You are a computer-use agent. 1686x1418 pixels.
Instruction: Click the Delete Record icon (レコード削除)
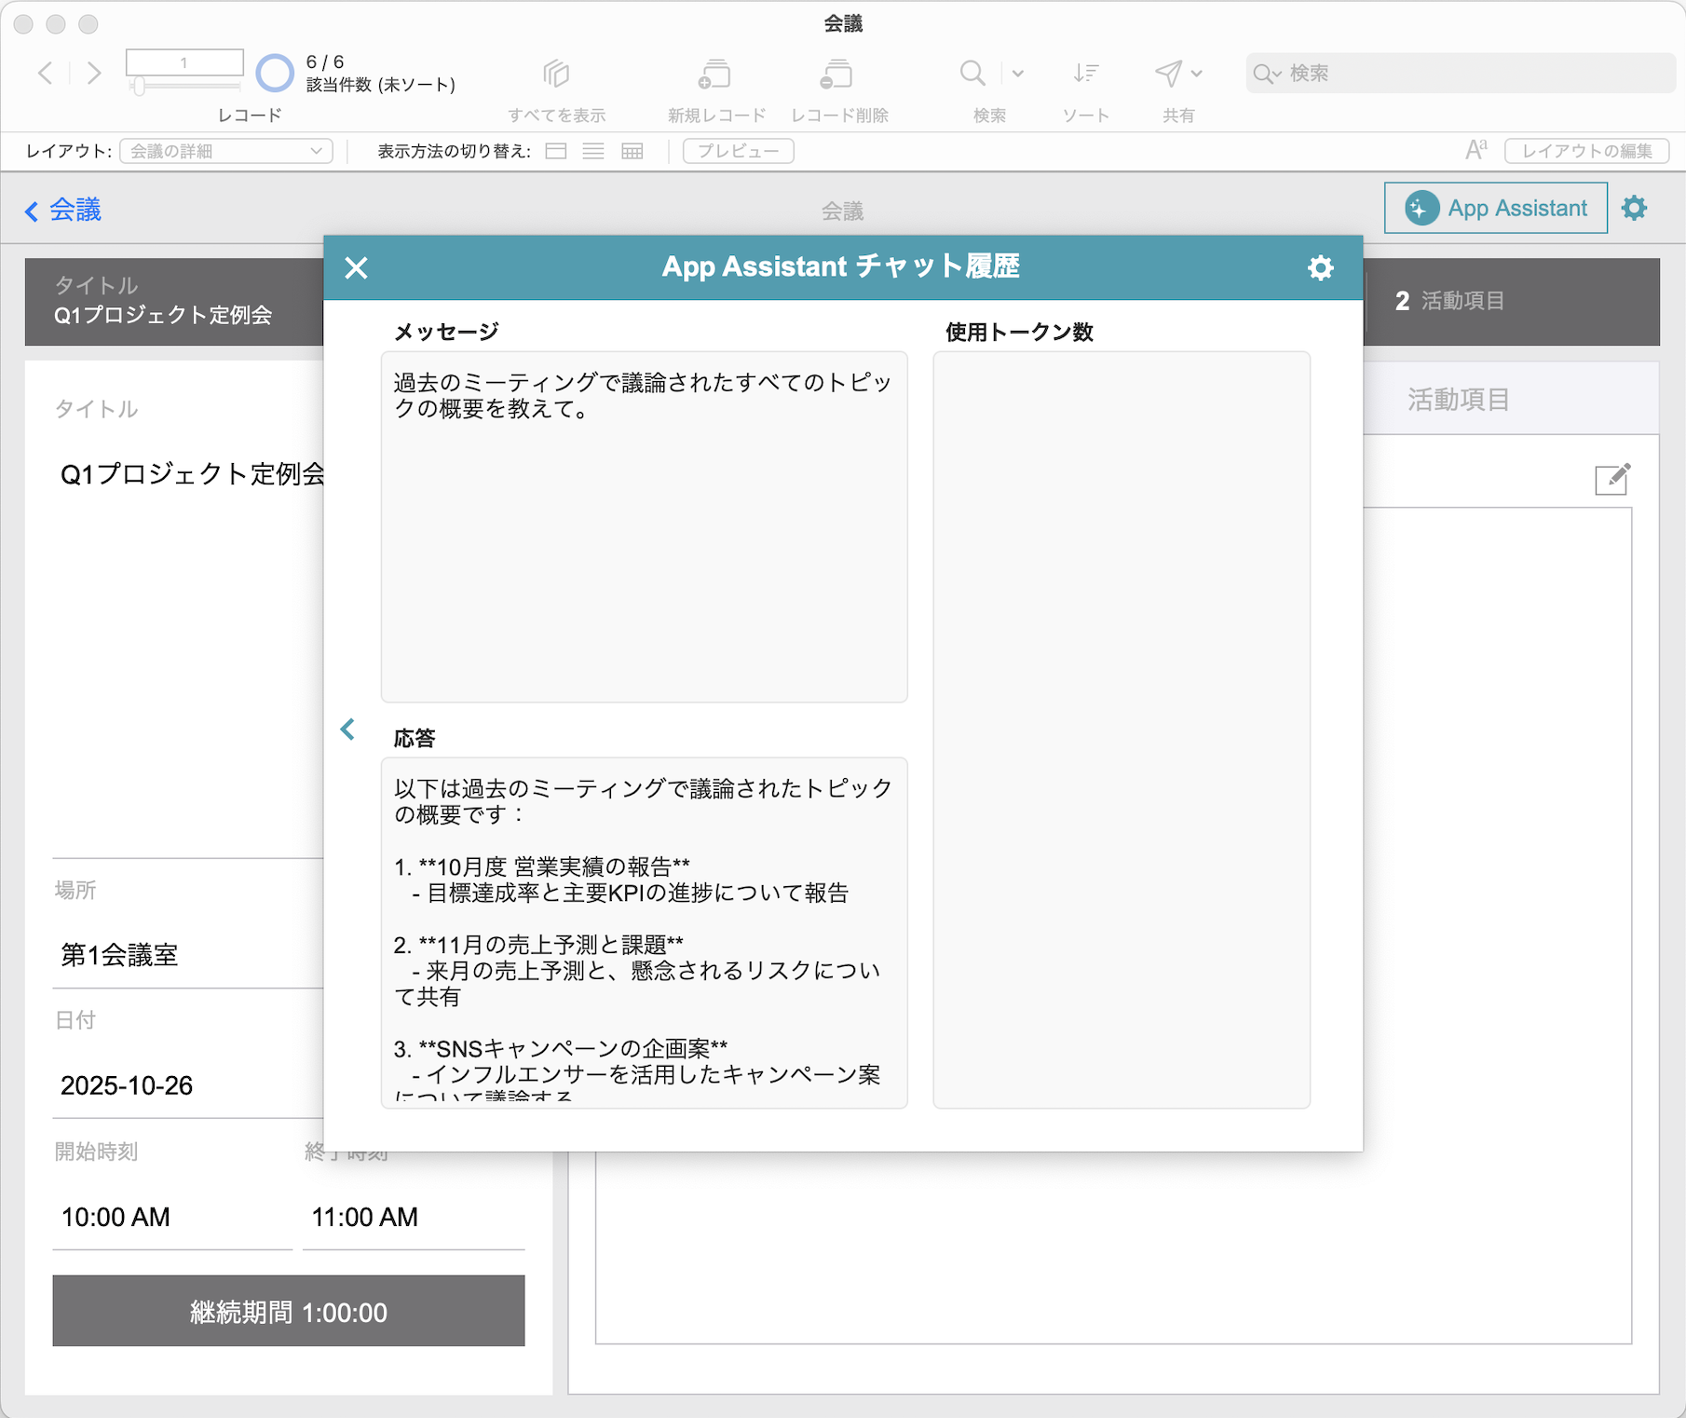point(837,74)
